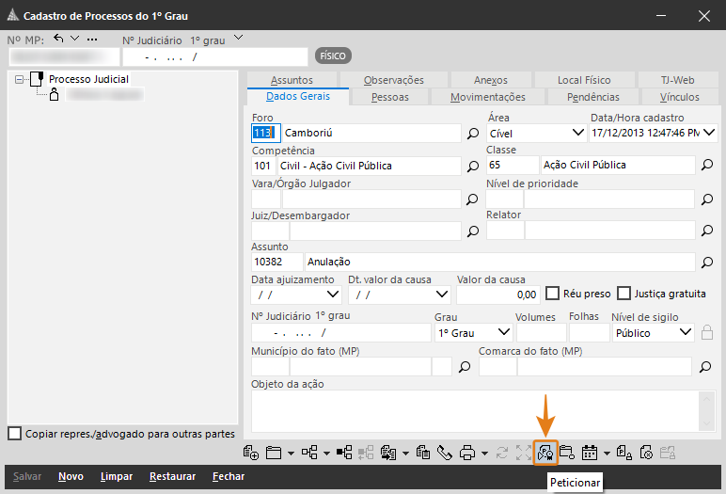Click the Novo button

pos(71,476)
